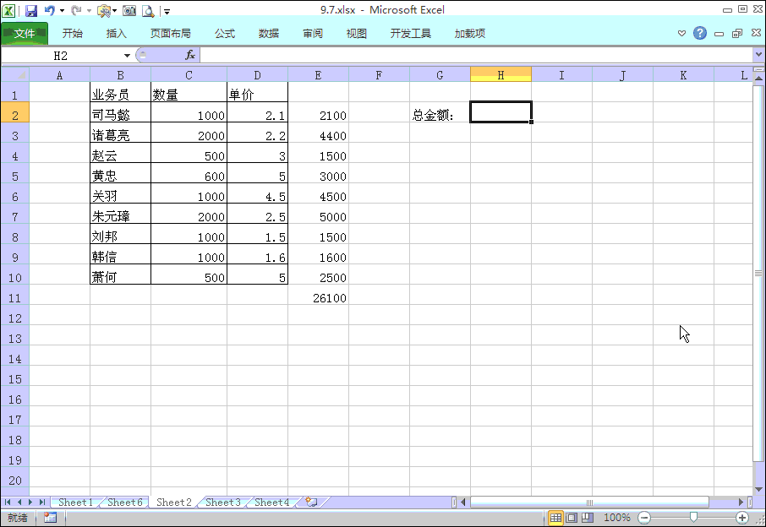Switch to the 页面布局 ribbon tab

(x=171, y=33)
